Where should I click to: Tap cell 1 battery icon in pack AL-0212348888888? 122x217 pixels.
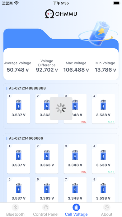pyautogui.click(x=19, y=105)
